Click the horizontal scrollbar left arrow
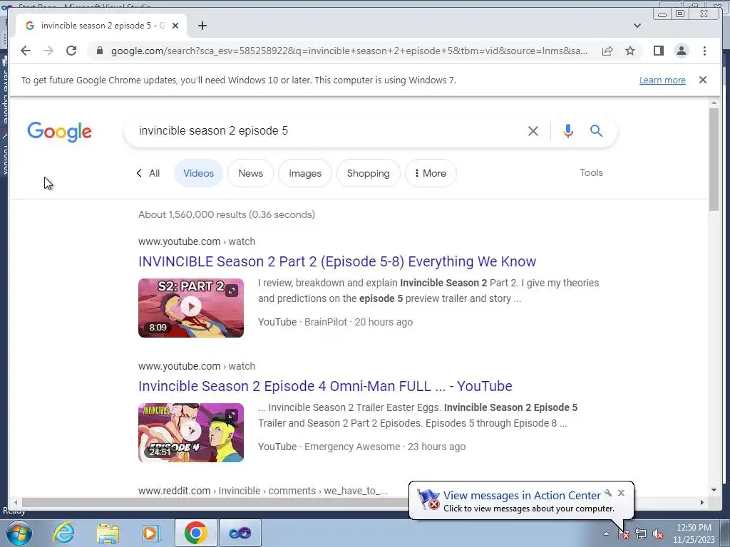The height and width of the screenshot is (547, 730). click(16, 502)
